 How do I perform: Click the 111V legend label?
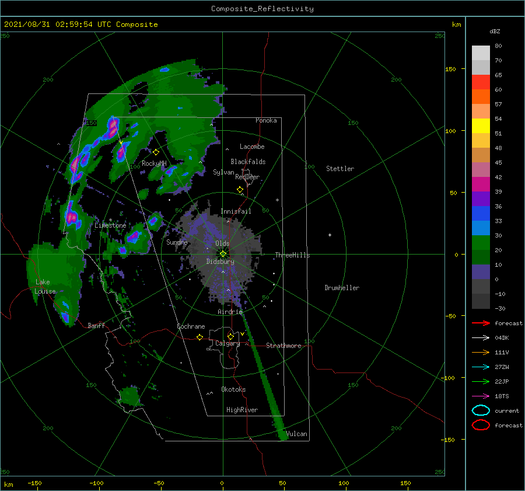pyautogui.click(x=502, y=352)
